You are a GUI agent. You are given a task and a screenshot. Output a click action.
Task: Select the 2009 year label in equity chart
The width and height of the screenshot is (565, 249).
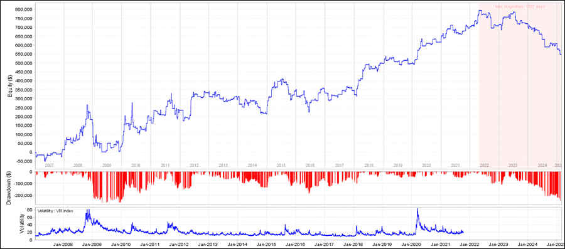(107, 166)
